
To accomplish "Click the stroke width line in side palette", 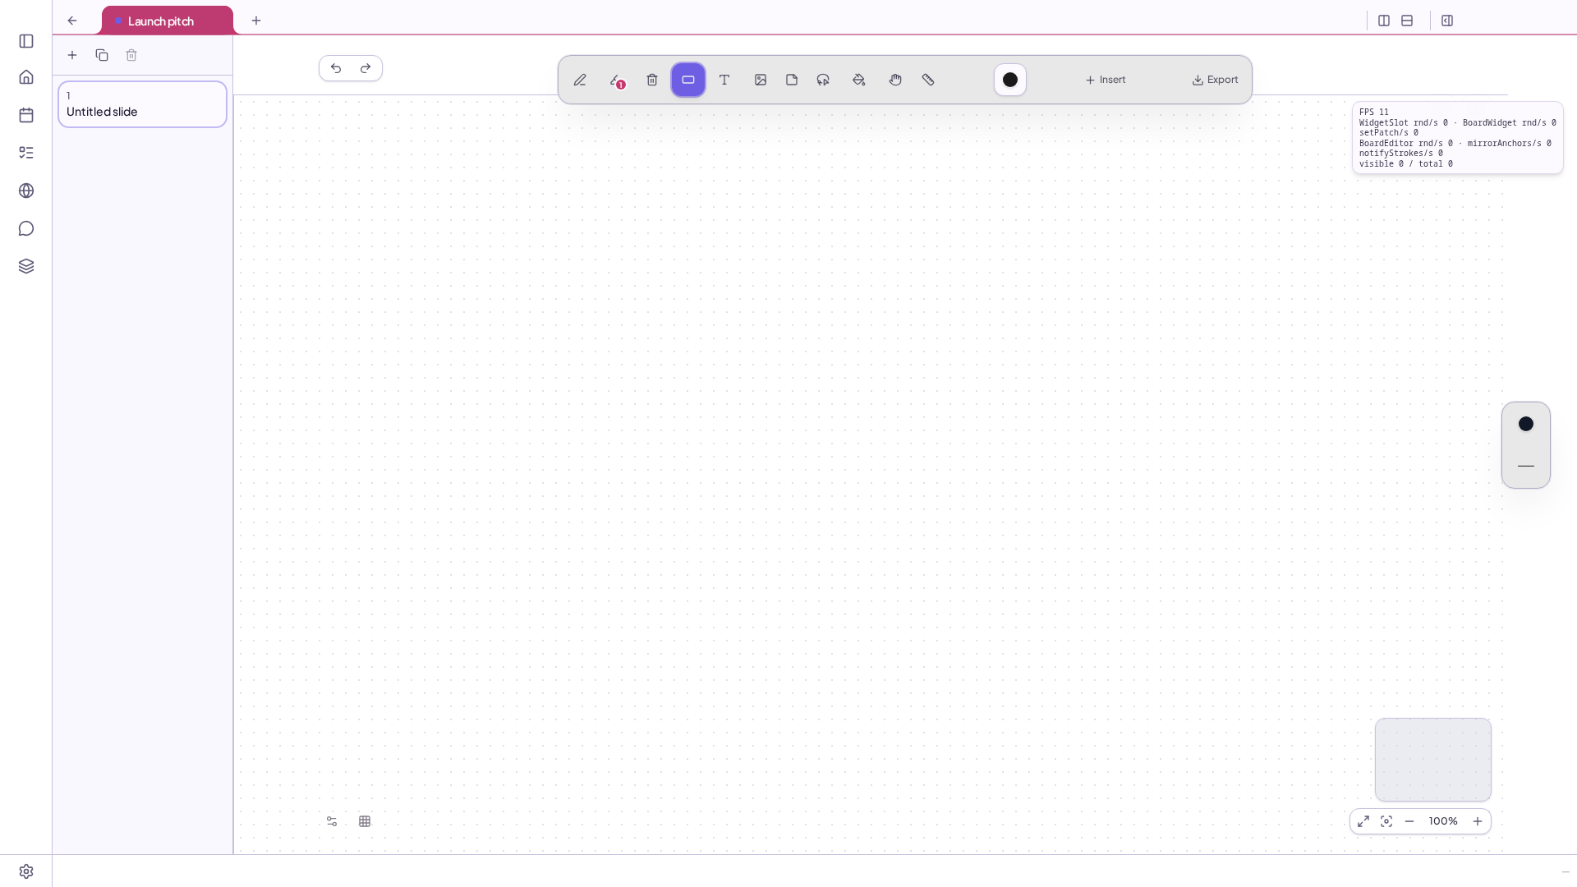I will 1526,466.
